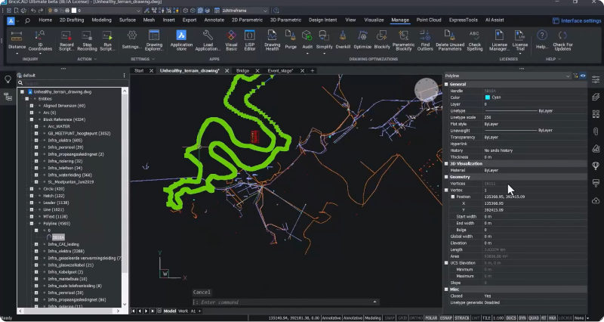Click the Interface settings button
Screen dimensions: 604x322
pyautogui.click(x=577, y=21)
